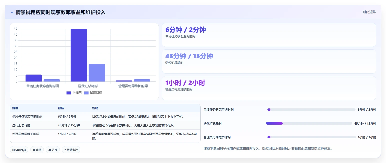Click the 上线前 bar for 管理员每周维护时间
This screenshot has height=163, width=386.
tap(124, 81)
